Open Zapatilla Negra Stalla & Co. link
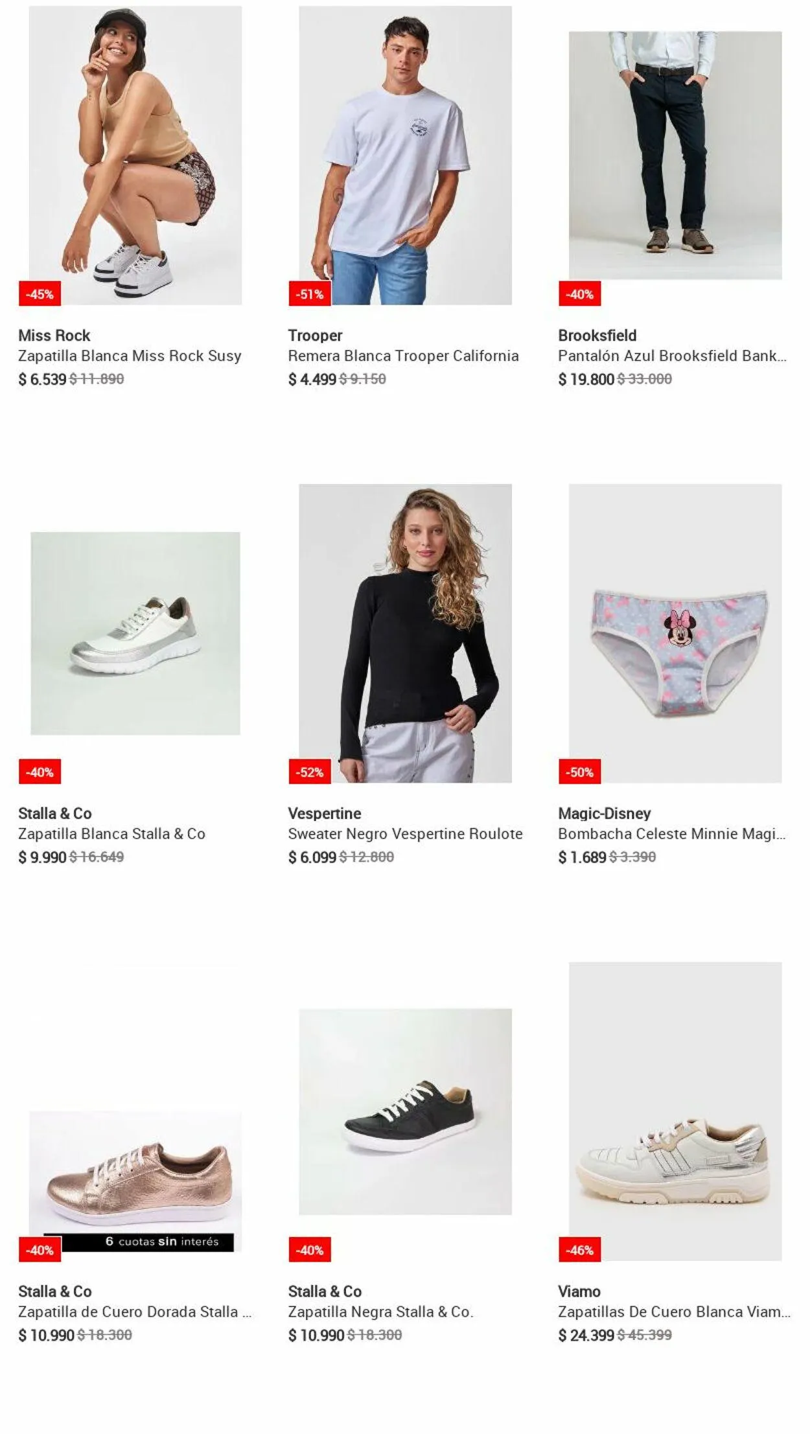Image resolution: width=810 pixels, height=1434 pixels. (380, 1312)
